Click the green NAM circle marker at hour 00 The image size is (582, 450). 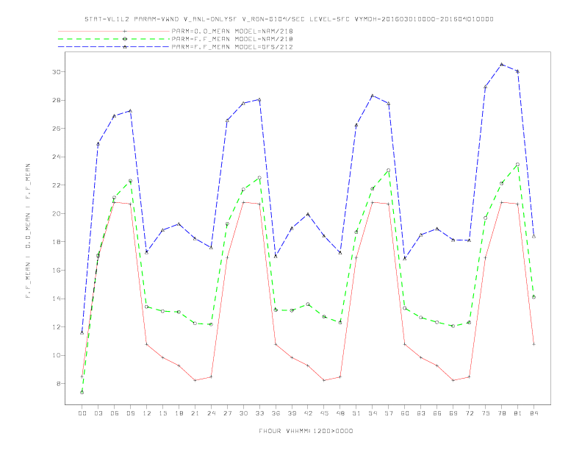click(82, 393)
